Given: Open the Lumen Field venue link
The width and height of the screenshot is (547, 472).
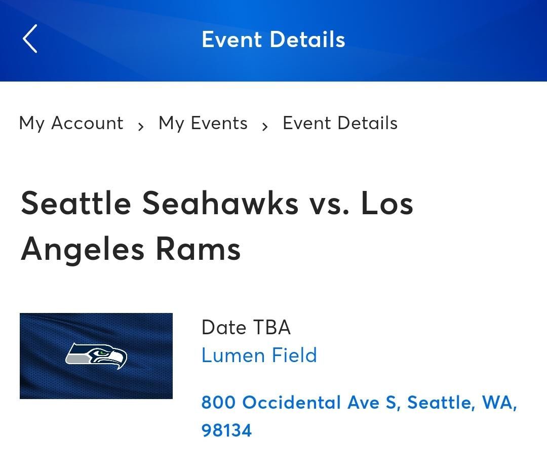Looking at the screenshot, I should pos(259,355).
